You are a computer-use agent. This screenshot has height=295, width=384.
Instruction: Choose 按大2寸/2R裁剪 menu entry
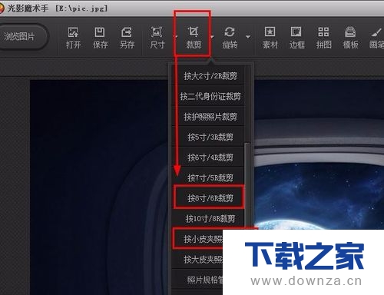208,76
